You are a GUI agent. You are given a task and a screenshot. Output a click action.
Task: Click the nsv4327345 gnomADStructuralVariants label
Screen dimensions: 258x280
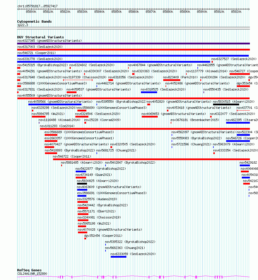(49, 41)
